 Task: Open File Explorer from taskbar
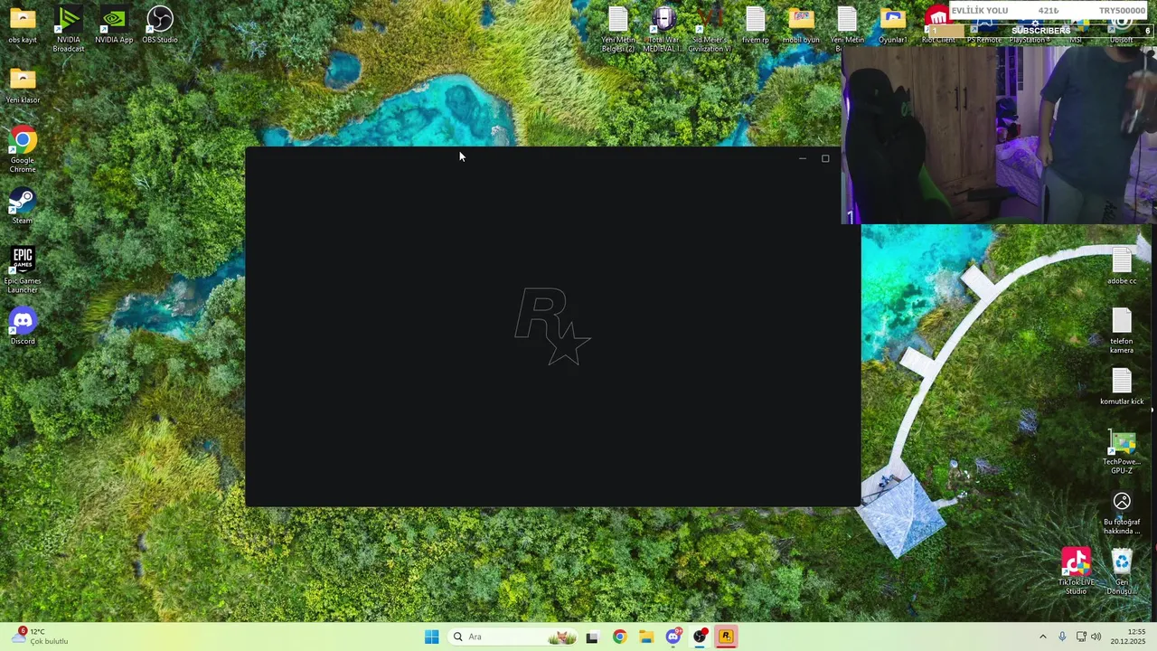[646, 637]
